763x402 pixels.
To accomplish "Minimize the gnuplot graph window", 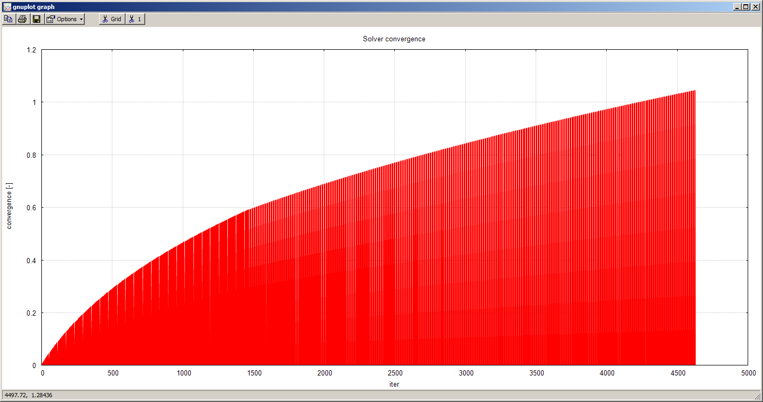I will click(737, 7).
